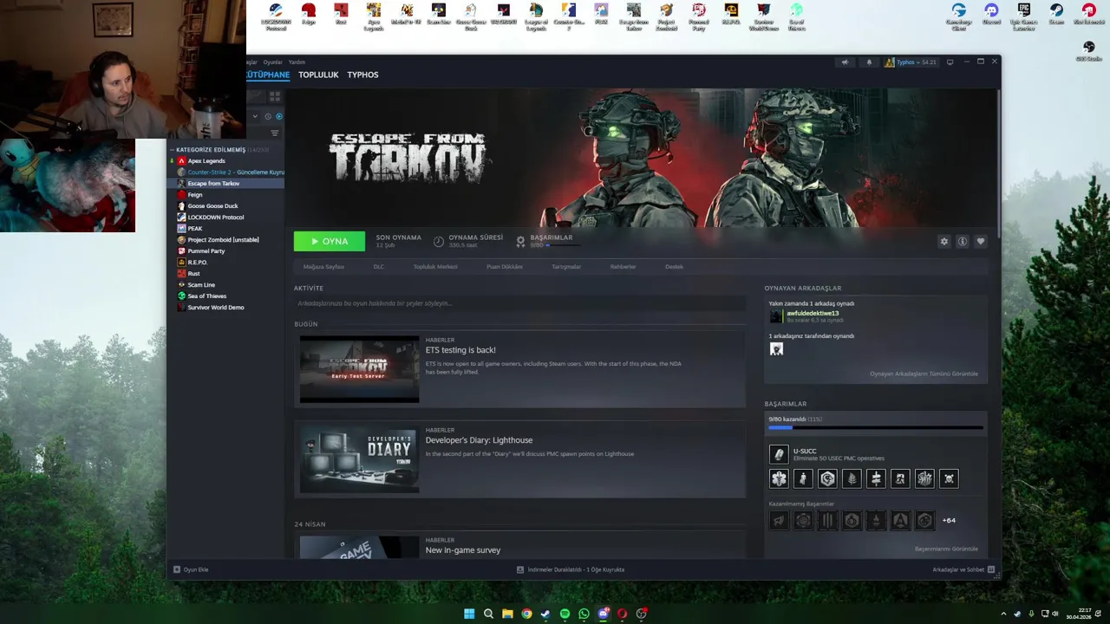Screen dimensions: 1110x624
Task: Select Survivor World Demo in library
Action: pyautogui.click(x=216, y=308)
